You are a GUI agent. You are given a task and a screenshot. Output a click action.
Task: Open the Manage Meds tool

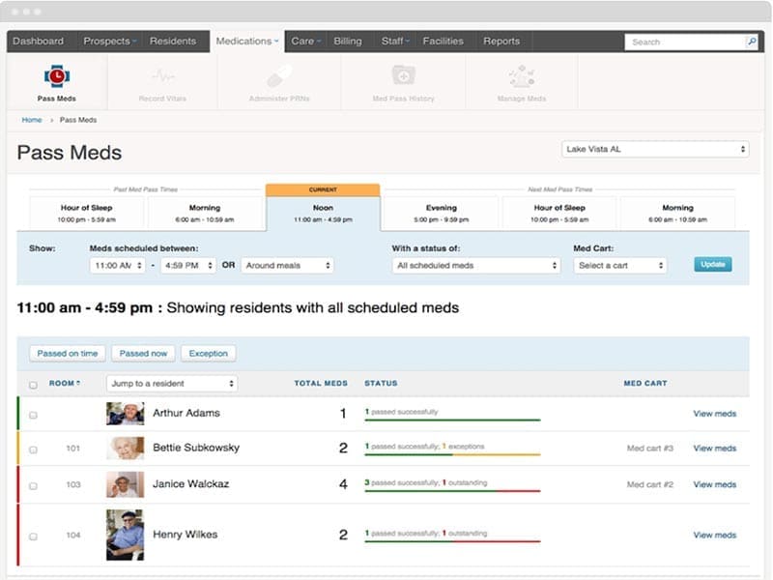tap(520, 77)
